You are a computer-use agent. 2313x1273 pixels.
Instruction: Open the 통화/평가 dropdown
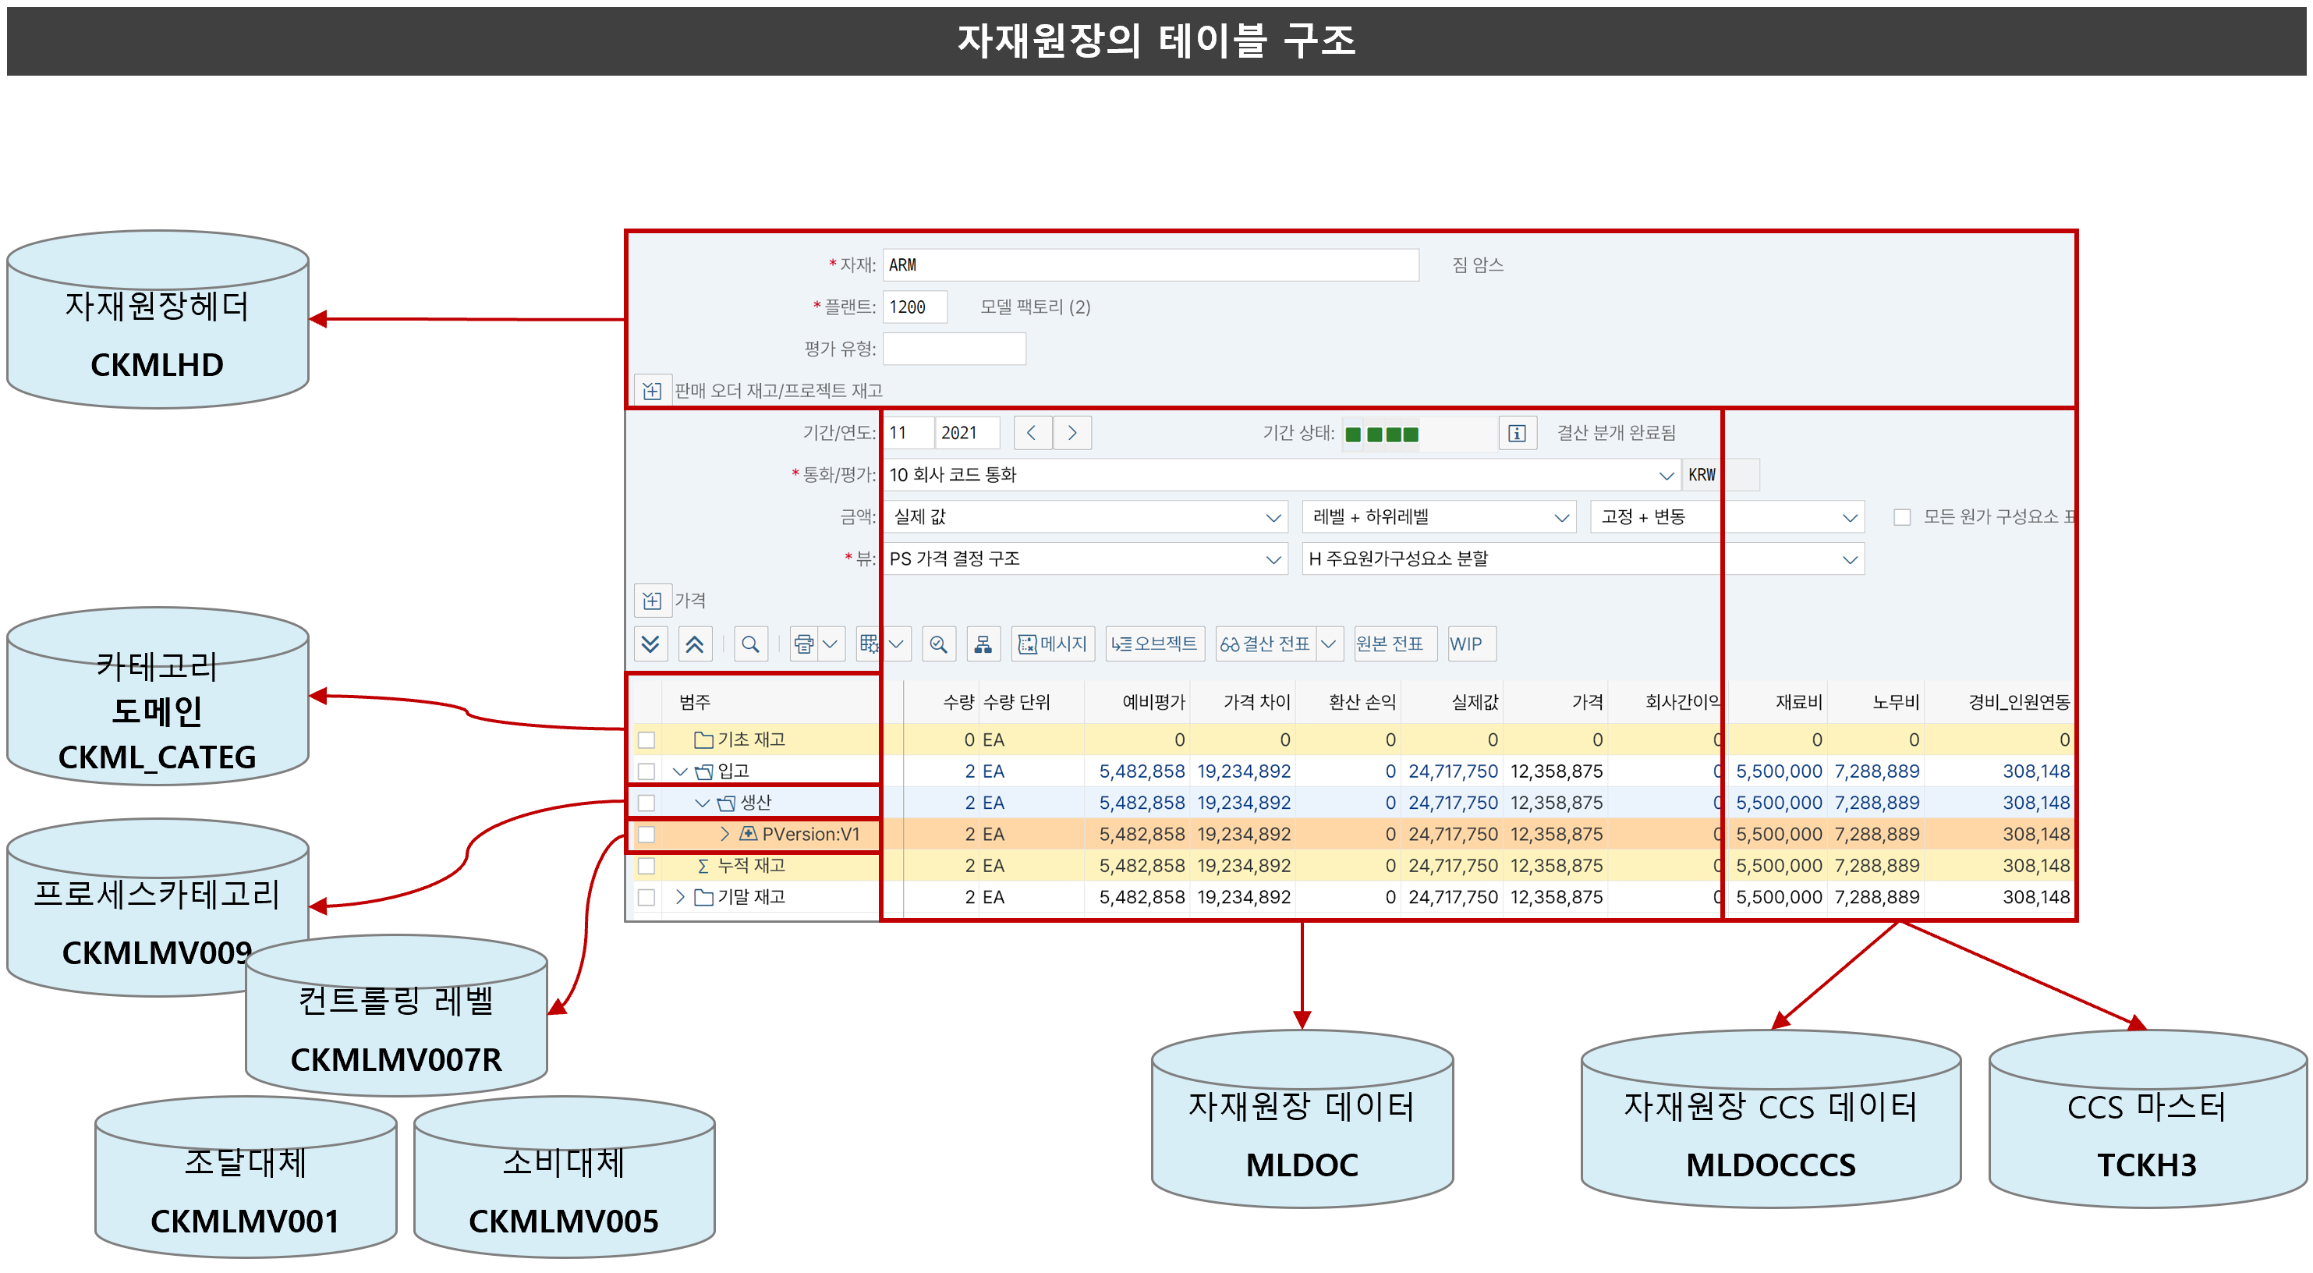tap(1666, 475)
